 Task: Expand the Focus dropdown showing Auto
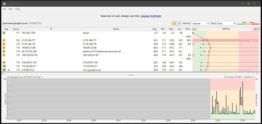tap(223, 23)
